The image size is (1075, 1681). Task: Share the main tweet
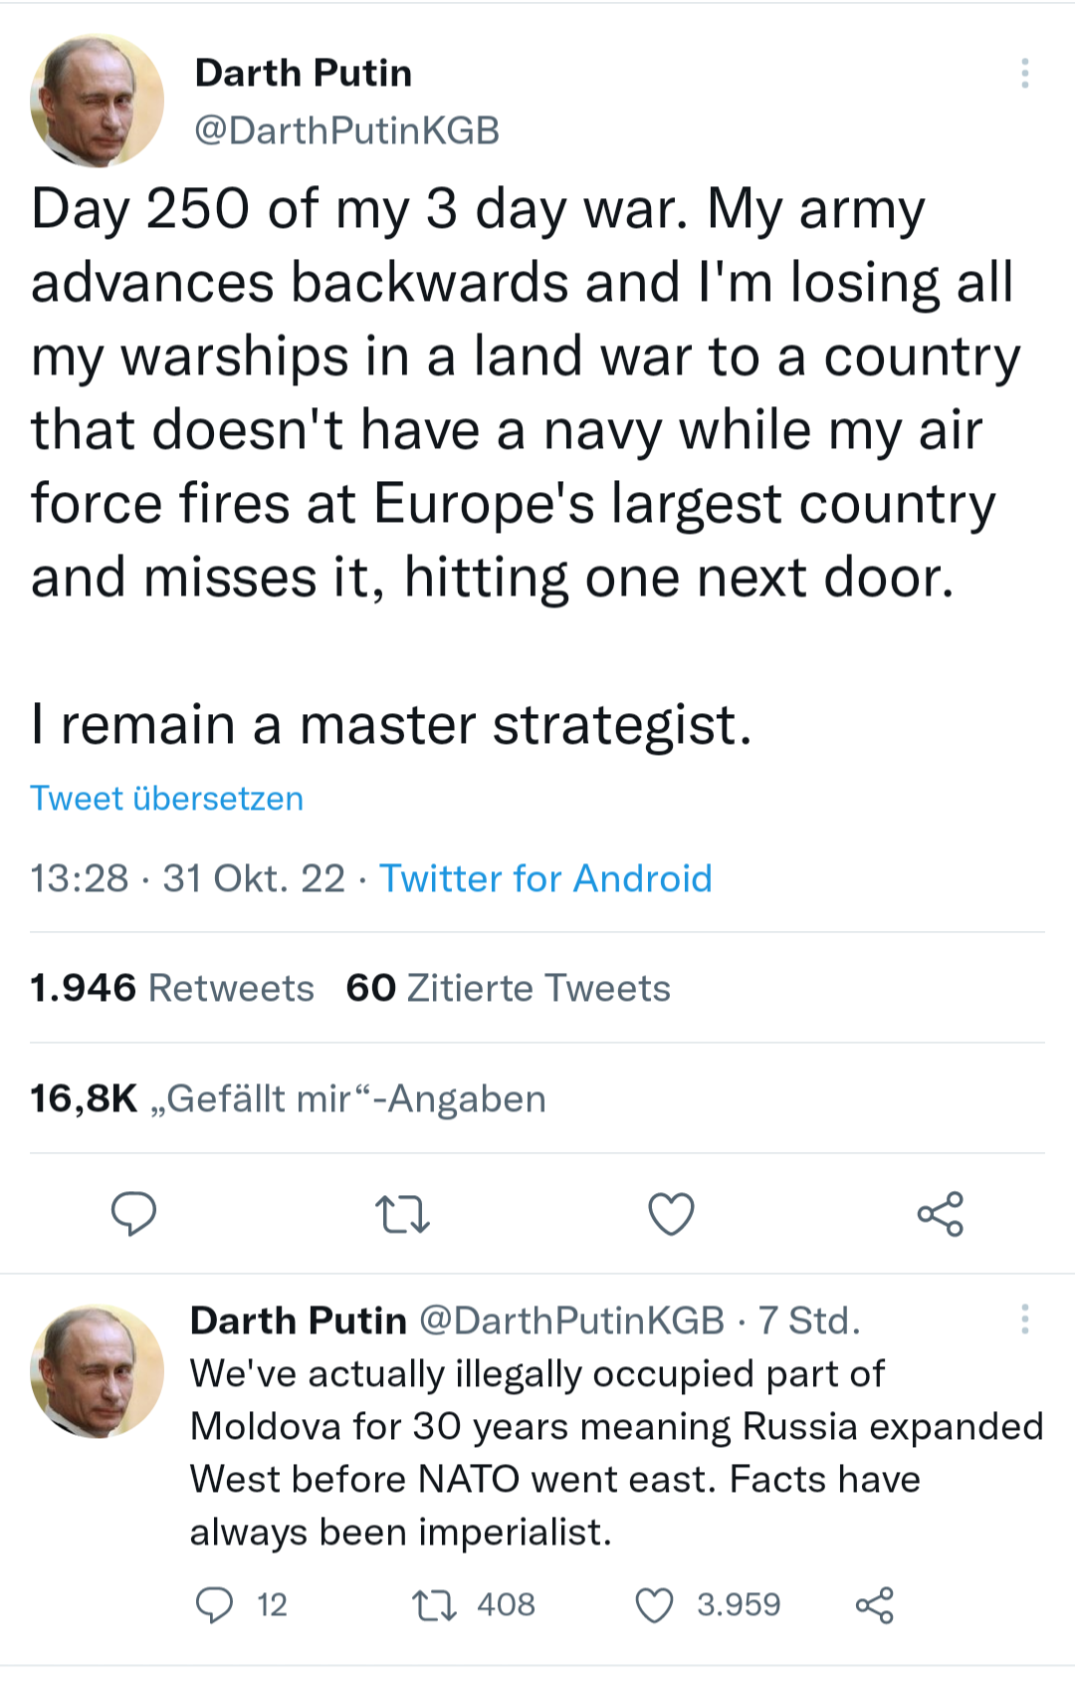940,1214
